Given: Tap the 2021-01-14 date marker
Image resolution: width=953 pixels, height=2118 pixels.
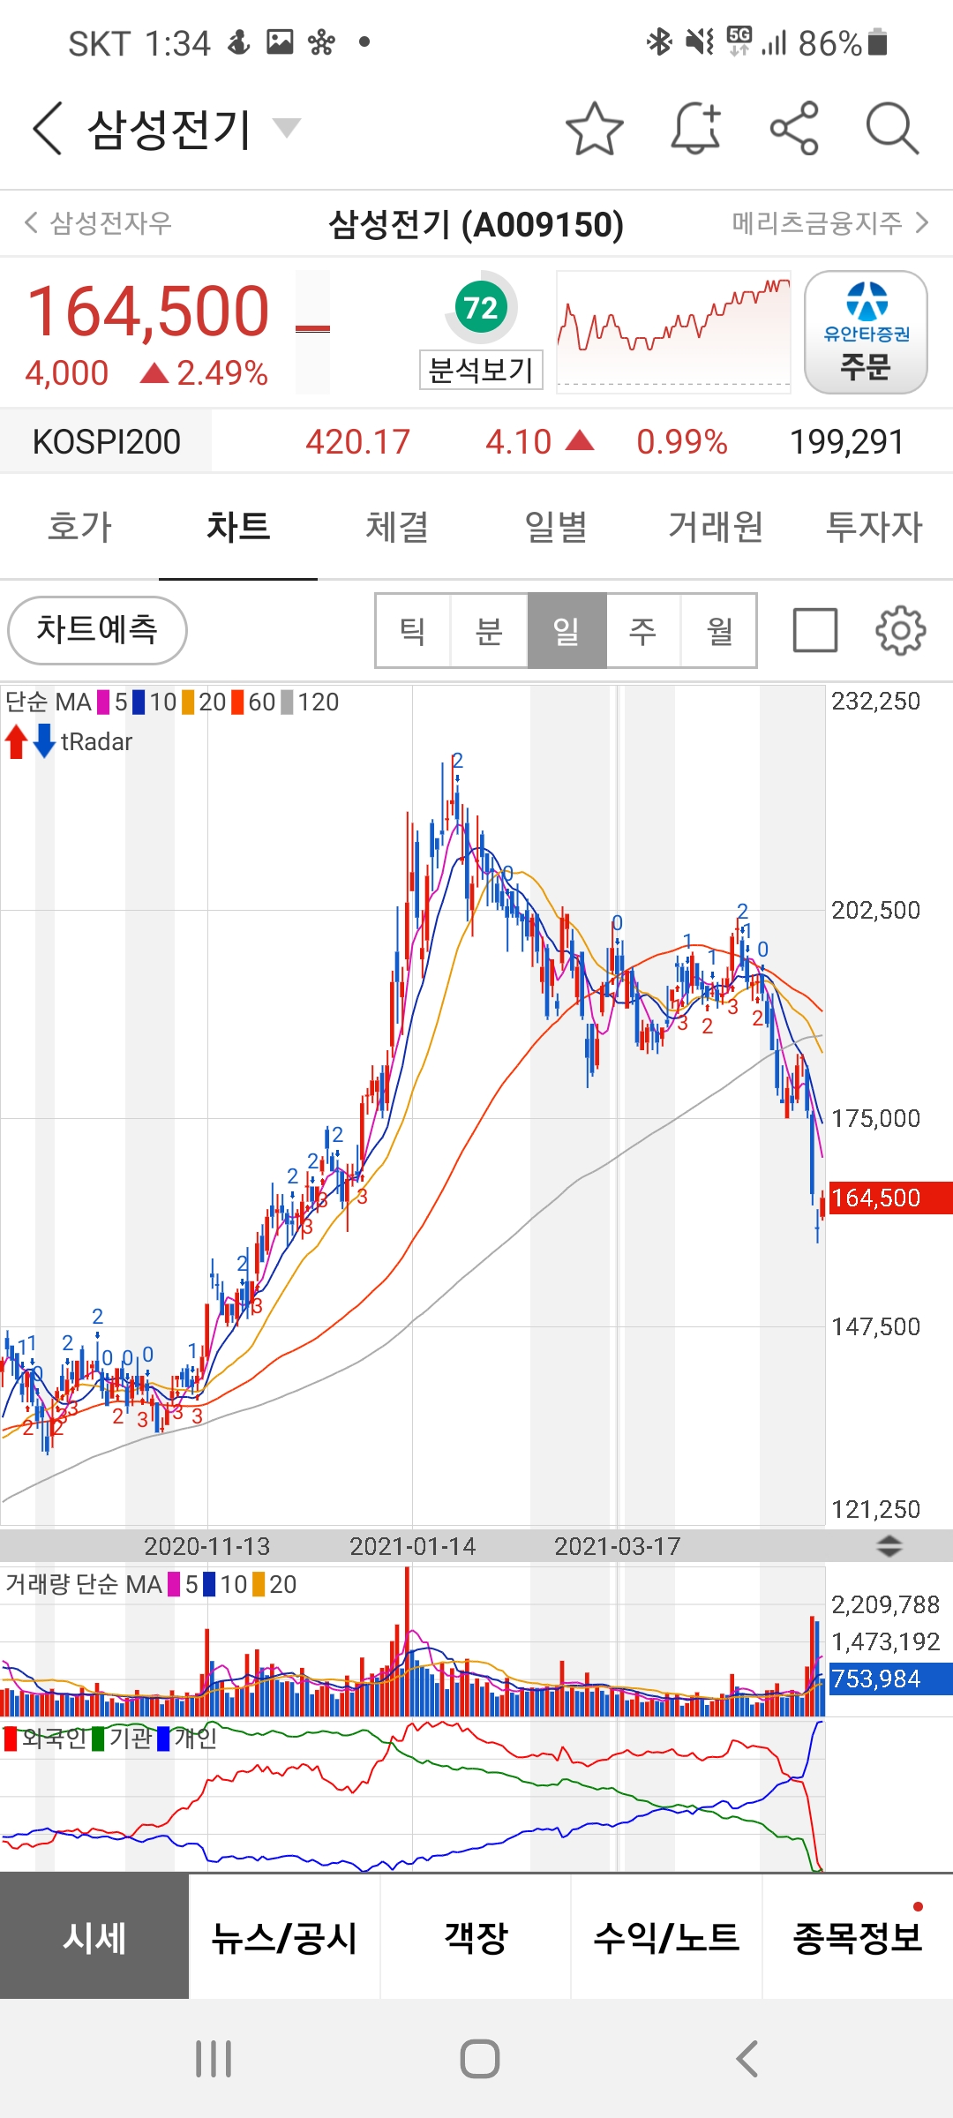Looking at the screenshot, I should pyautogui.click(x=412, y=1546).
